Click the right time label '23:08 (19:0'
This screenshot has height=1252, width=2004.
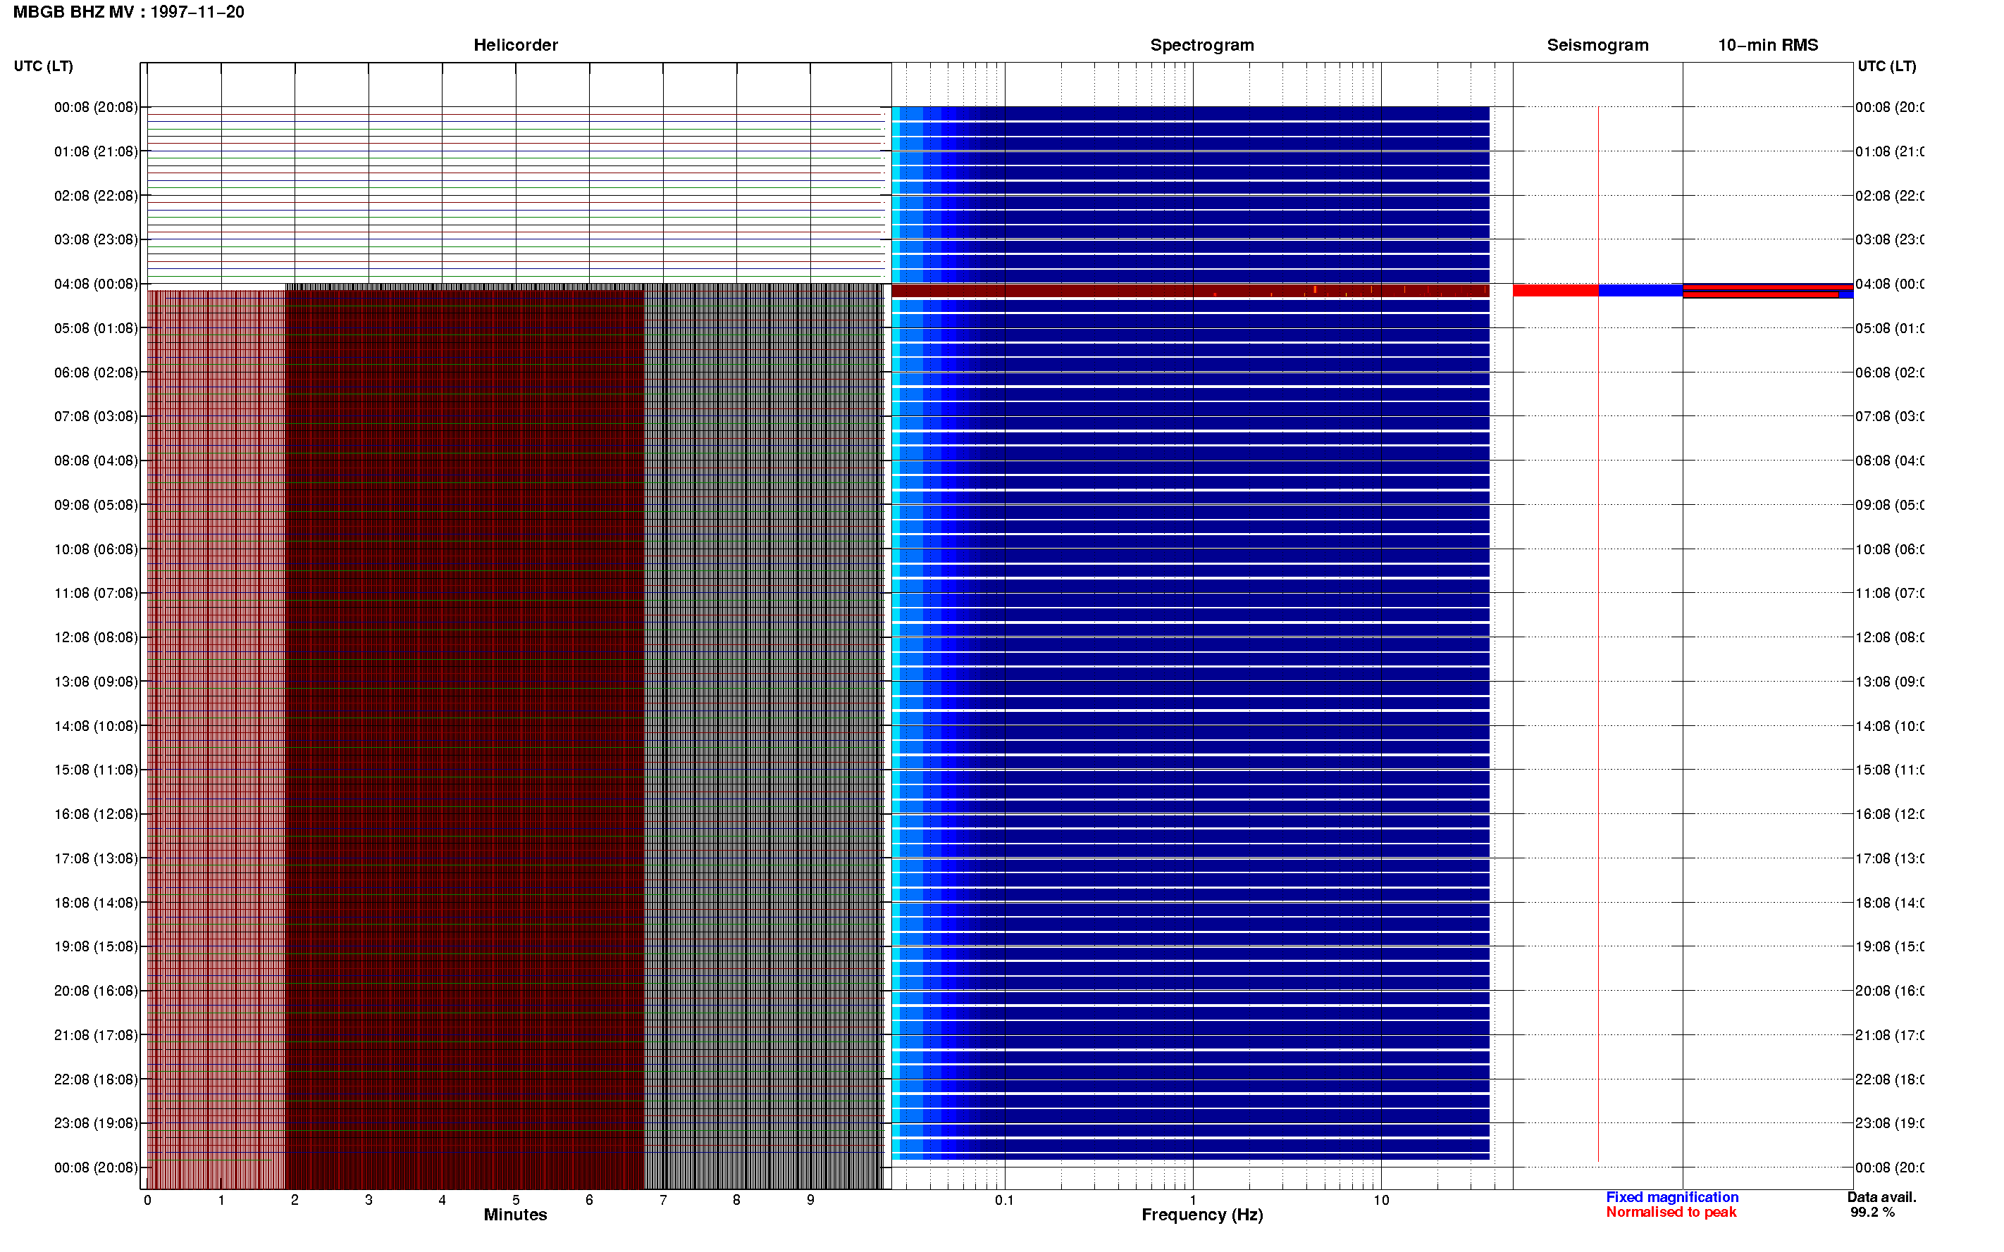(x=1889, y=1124)
